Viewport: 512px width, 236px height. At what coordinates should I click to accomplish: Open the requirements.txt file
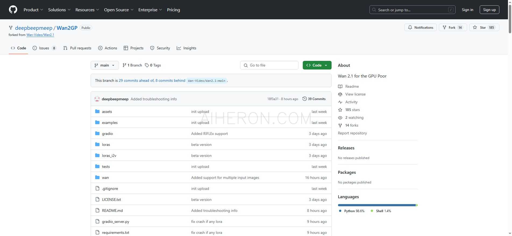116,233
